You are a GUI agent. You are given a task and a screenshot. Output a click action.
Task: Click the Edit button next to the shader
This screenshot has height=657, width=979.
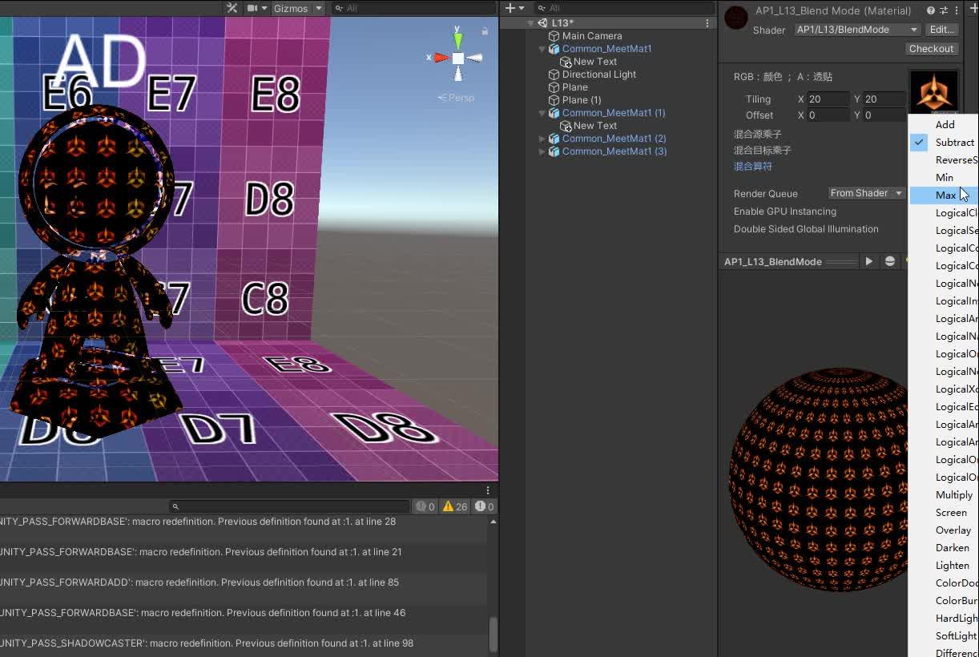point(941,30)
